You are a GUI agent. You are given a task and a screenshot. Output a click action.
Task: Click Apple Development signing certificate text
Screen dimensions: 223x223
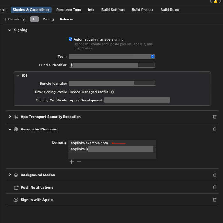[86, 100]
